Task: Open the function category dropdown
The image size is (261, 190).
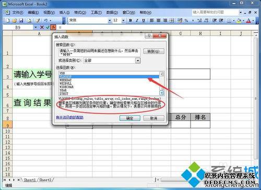Action: point(138,61)
